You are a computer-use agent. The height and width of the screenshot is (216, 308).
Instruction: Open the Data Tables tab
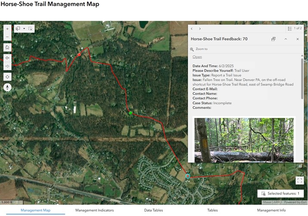coord(153,210)
